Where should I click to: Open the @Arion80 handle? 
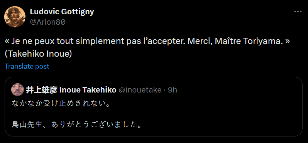pos(47,22)
